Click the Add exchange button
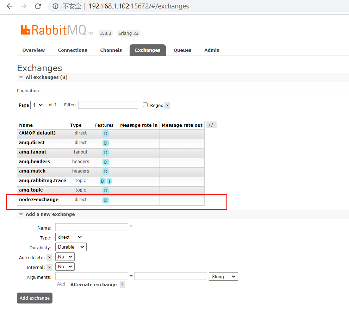349x313 pixels. click(x=34, y=298)
